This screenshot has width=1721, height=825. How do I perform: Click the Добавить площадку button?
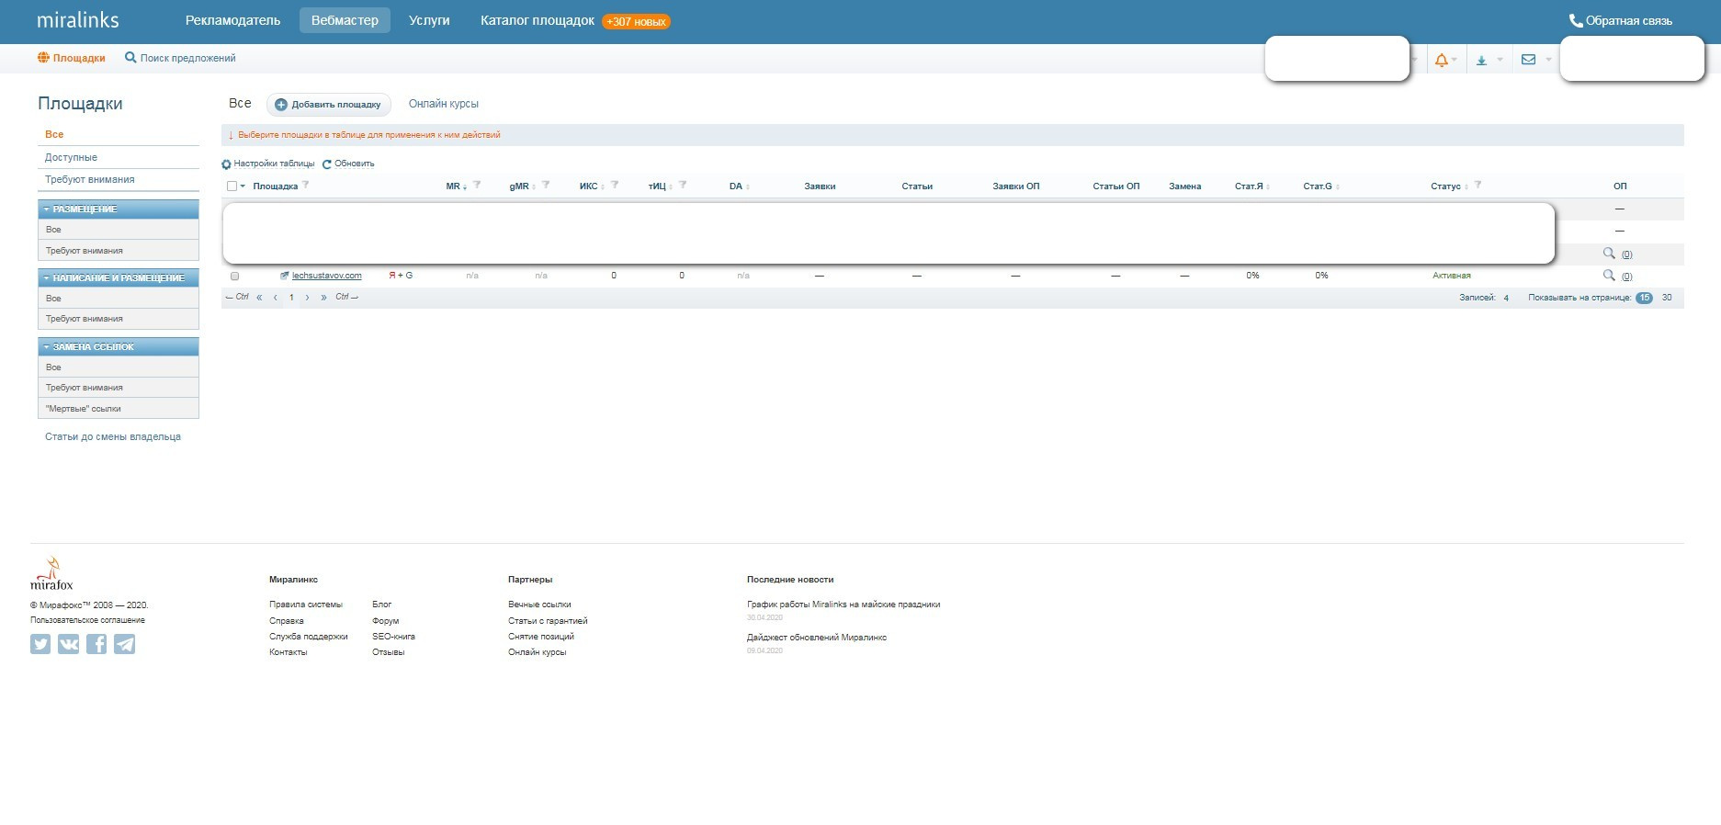(x=328, y=105)
